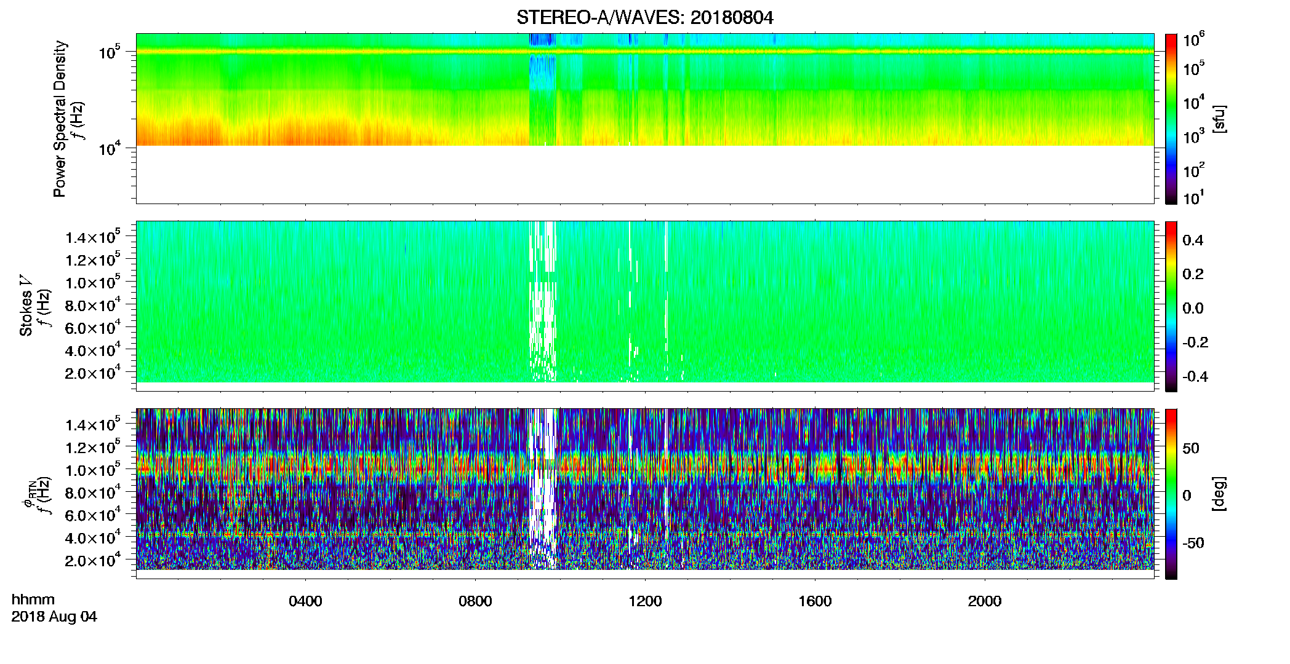
Task: Select the Stokes V spectrogram panel
Action: [645, 306]
